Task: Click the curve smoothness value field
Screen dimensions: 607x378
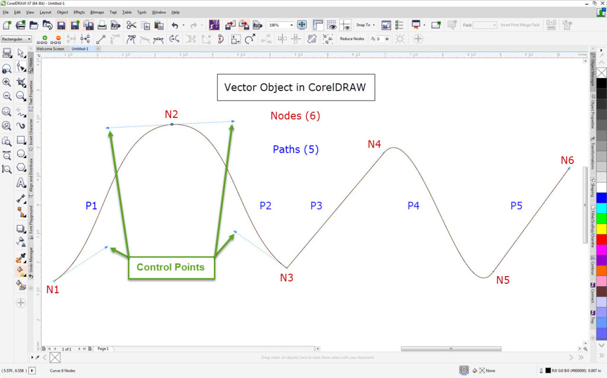Action: point(379,39)
